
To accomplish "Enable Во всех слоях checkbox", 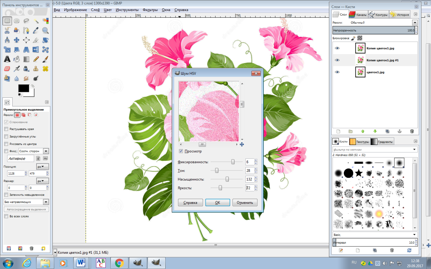I will (6, 216).
